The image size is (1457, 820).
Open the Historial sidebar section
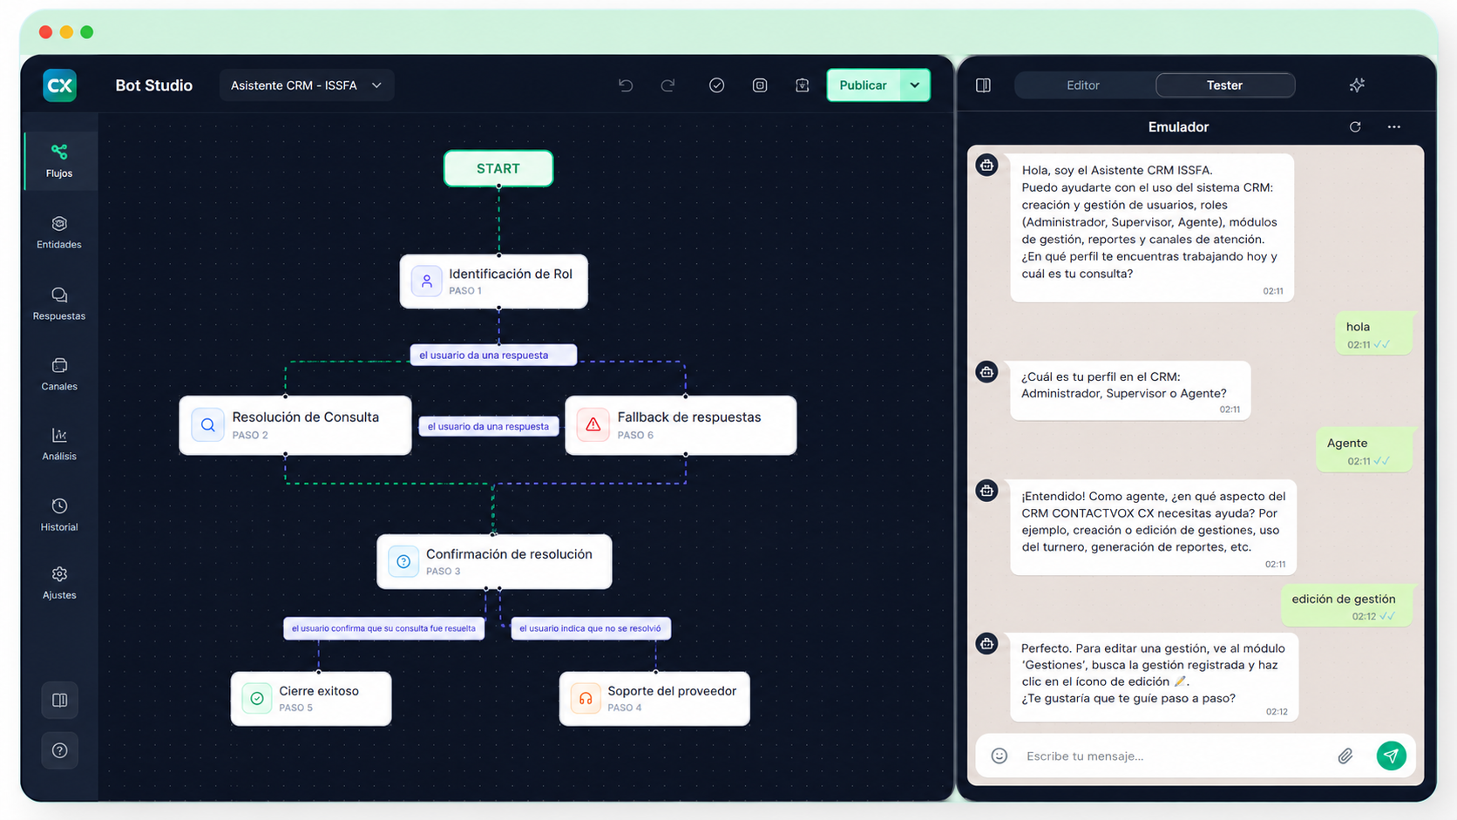[x=59, y=515]
